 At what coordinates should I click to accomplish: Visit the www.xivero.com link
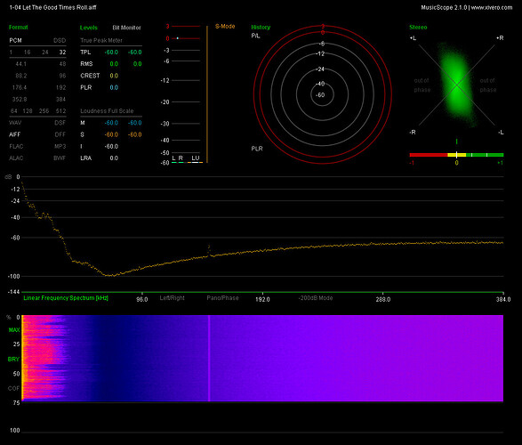pos(492,7)
